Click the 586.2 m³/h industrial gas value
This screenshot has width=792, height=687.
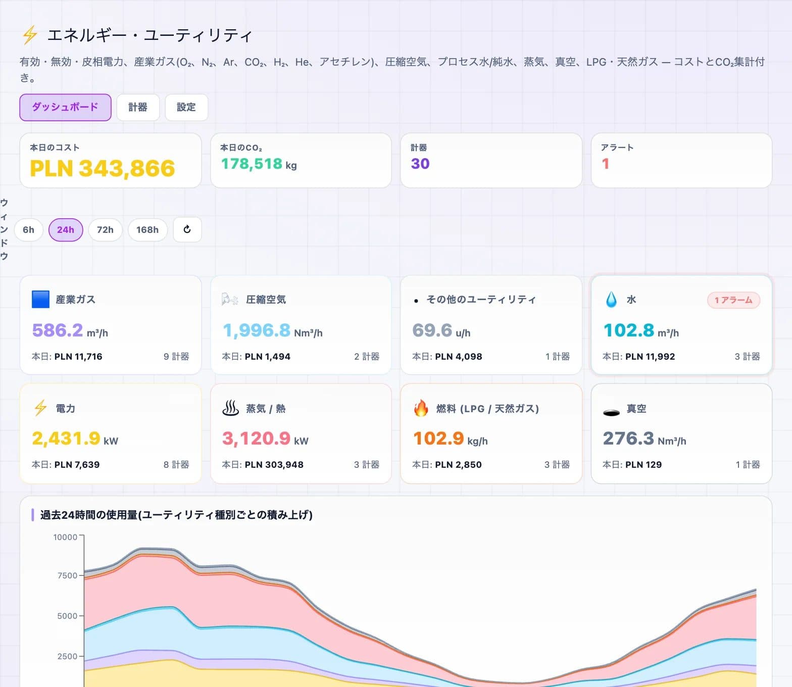point(70,330)
